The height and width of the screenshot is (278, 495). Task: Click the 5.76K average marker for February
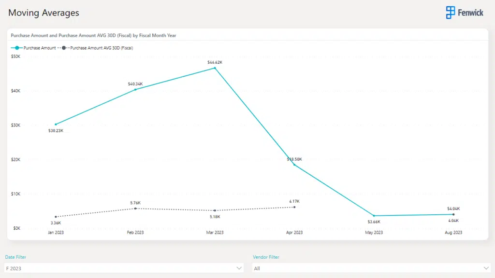[x=135, y=208]
